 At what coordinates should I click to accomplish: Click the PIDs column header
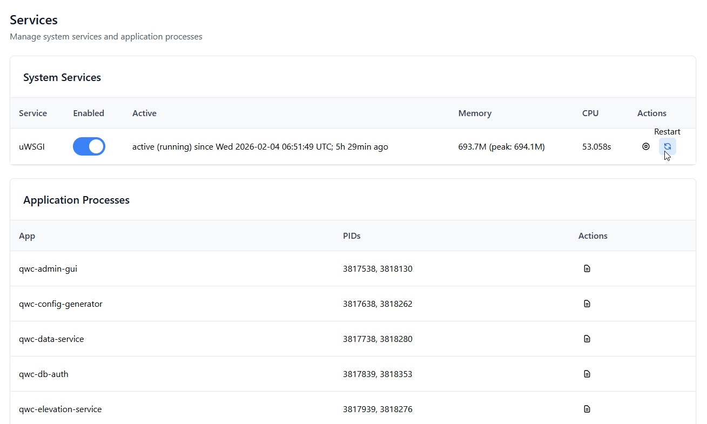[x=352, y=236]
